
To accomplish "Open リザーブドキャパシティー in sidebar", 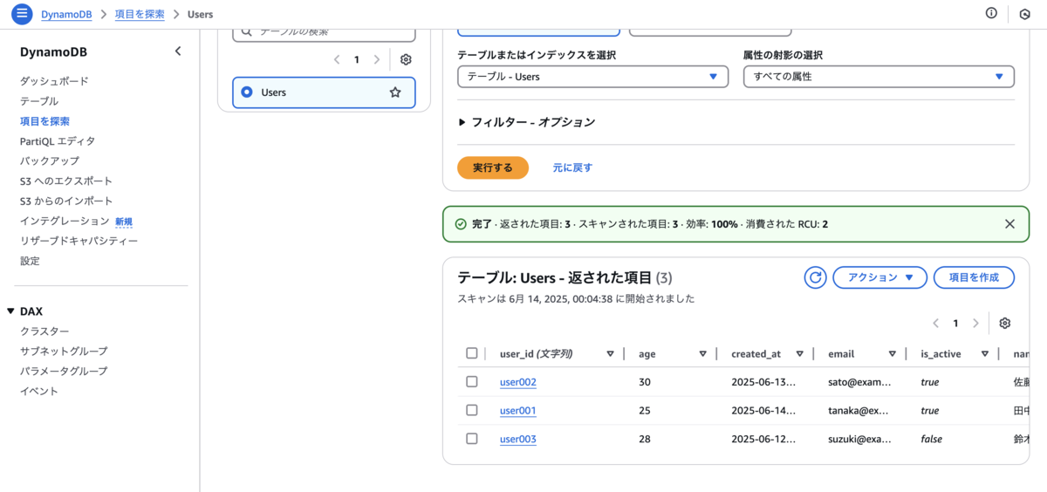I will (79, 241).
